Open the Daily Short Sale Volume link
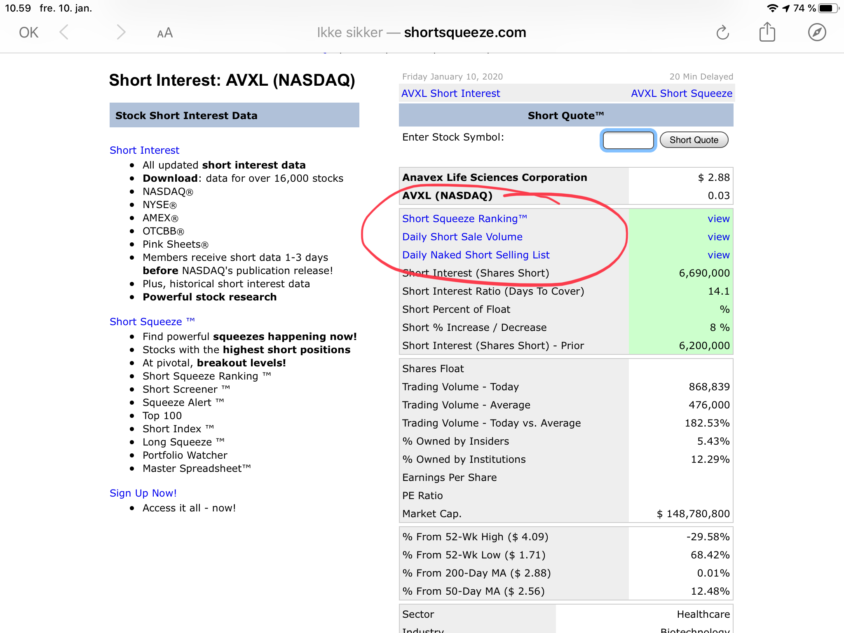The height and width of the screenshot is (633, 844). (x=462, y=237)
